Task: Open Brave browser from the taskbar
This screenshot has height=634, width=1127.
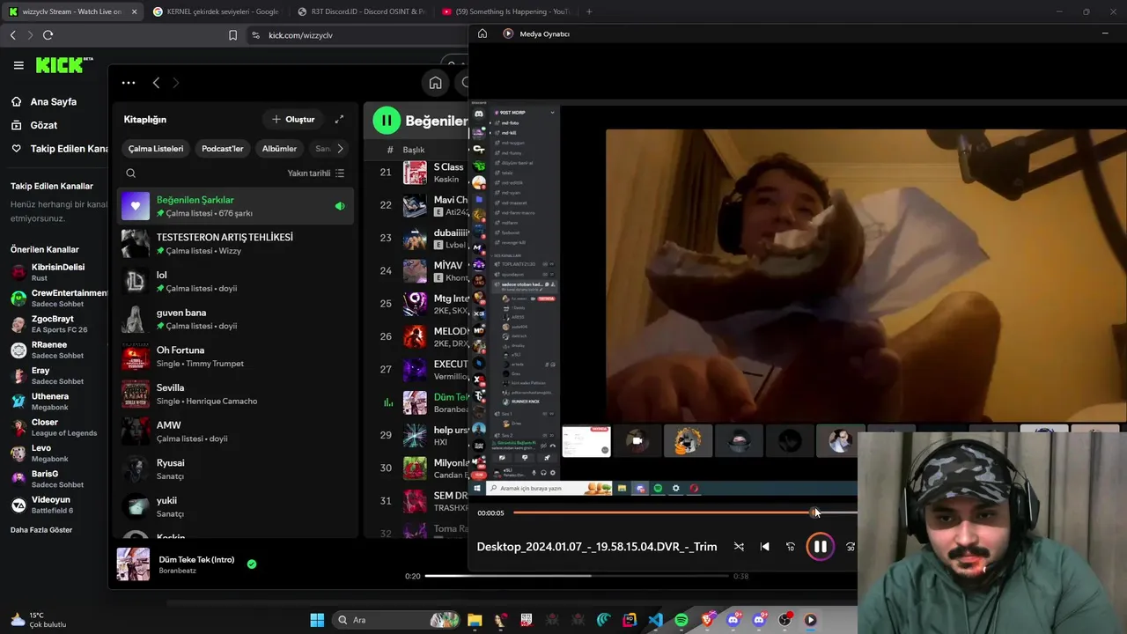Action: [707, 620]
